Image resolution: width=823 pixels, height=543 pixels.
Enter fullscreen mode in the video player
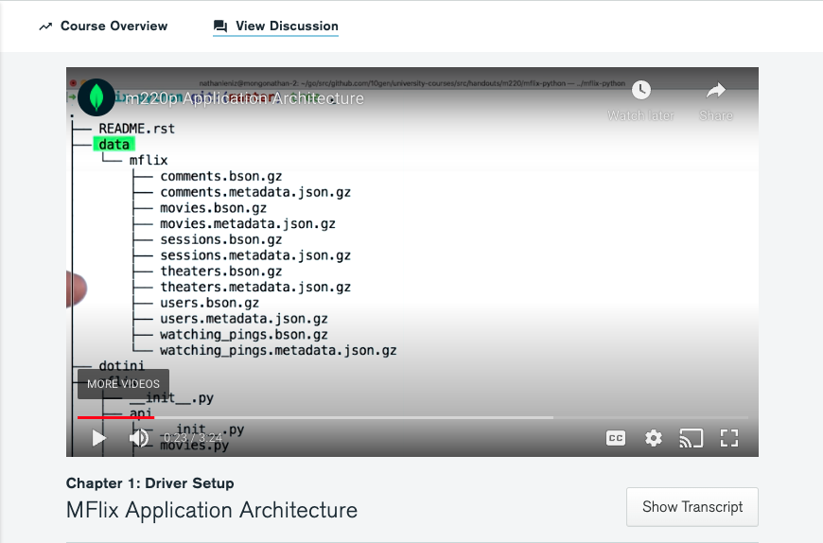(729, 438)
